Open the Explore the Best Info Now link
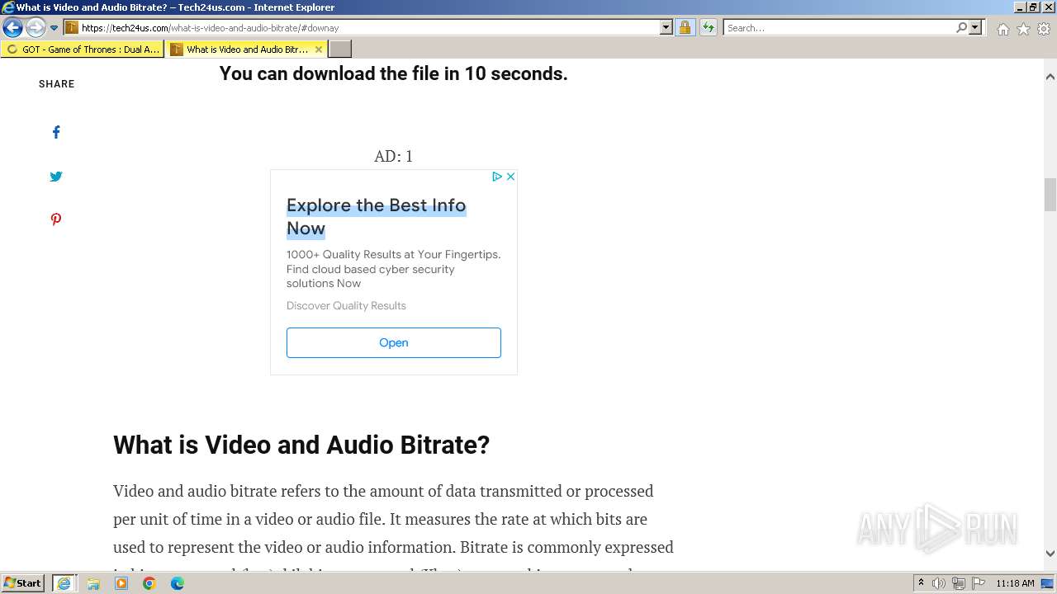Viewport: 1057px width, 594px height. tap(377, 216)
